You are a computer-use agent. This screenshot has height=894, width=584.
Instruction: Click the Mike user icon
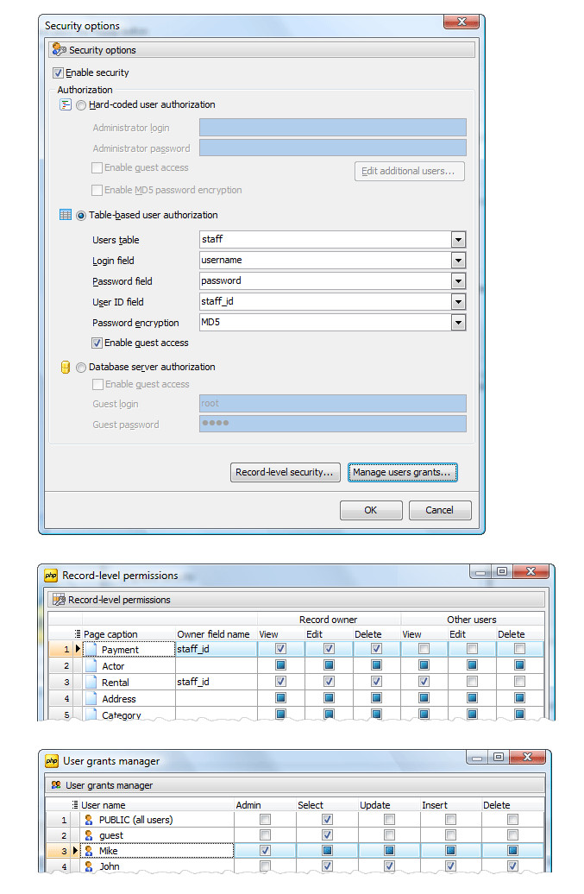point(89,851)
